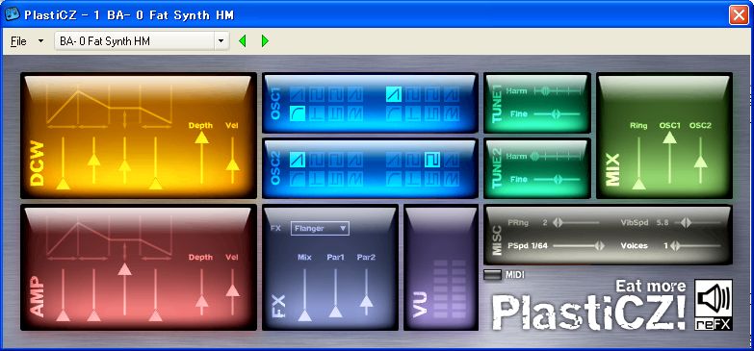754x351 pixels.
Task: Select OSC1 second-set pulse waveform, third in top row
Action: point(431,94)
